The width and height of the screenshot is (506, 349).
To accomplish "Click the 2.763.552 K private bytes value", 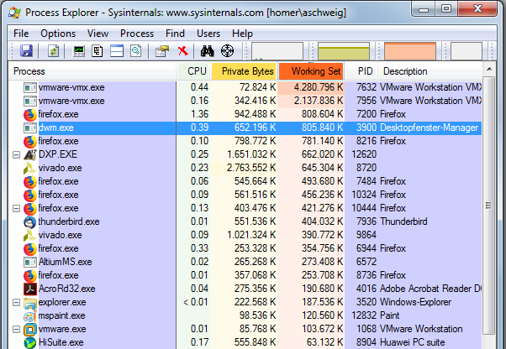I will click(251, 168).
